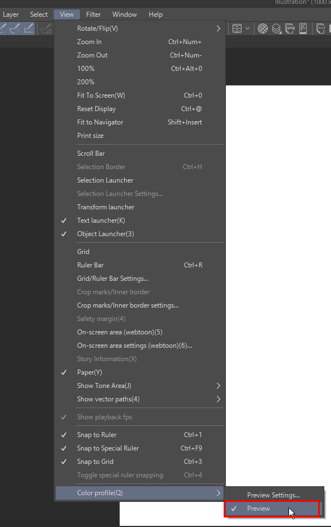Toggle the Snap to Special Ruler toolbar icon
Image resolution: width=331 pixels, height=527 pixels.
point(15,28)
